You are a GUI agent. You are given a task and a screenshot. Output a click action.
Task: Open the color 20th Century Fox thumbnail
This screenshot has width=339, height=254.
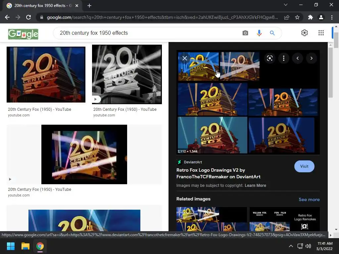(x=46, y=74)
